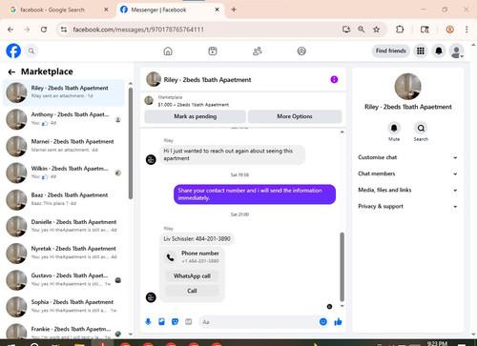The width and height of the screenshot is (477, 346).
Task: Click the chat messages scrollbar thumb
Action: 342,267
